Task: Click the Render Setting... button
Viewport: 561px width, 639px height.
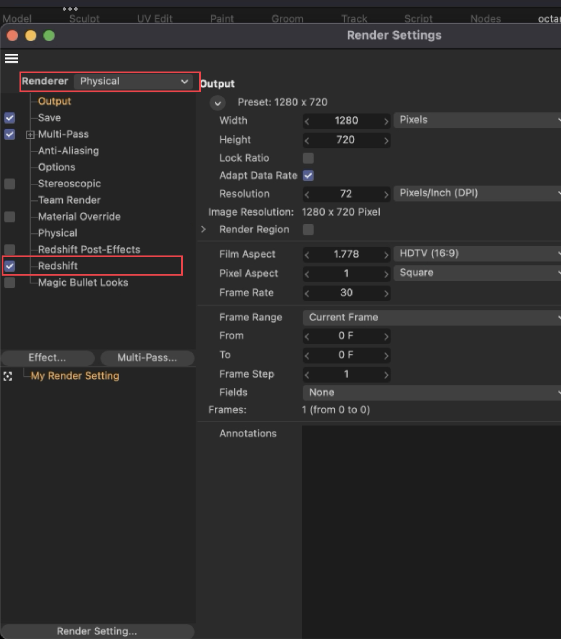Action: click(x=97, y=631)
